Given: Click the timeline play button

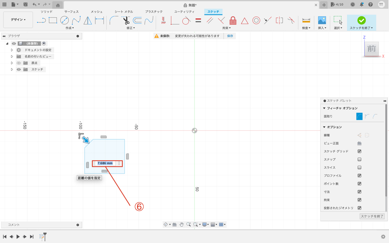Looking at the screenshot, I should click(18, 237).
